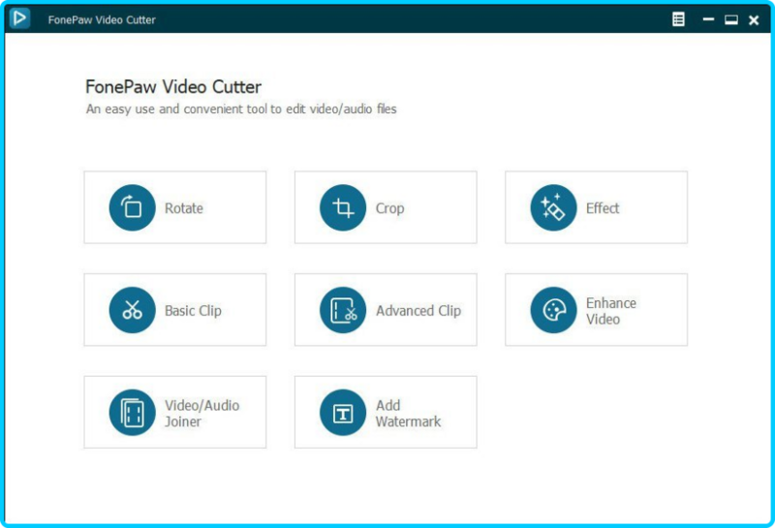Open the Video/Audio Joiner label

[202, 413]
